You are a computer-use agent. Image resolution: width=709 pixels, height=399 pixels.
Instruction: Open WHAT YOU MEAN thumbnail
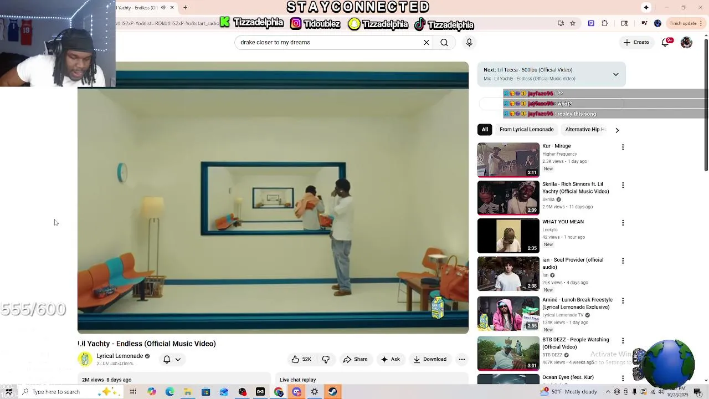tap(508, 236)
